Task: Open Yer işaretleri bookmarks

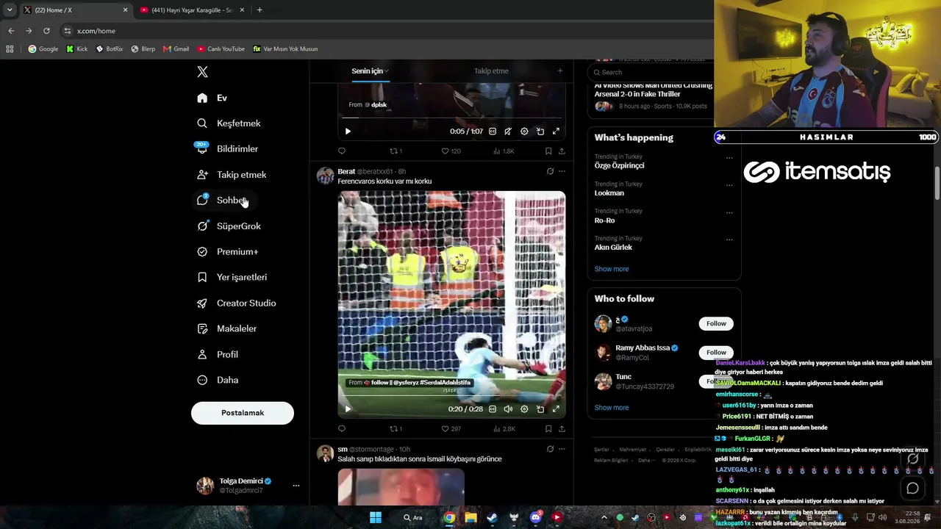Action: 232,278
